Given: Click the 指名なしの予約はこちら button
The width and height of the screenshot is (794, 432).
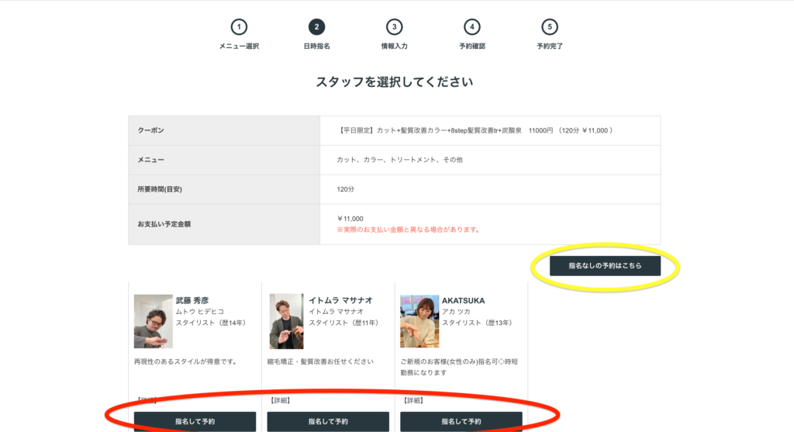Looking at the screenshot, I should [x=605, y=265].
